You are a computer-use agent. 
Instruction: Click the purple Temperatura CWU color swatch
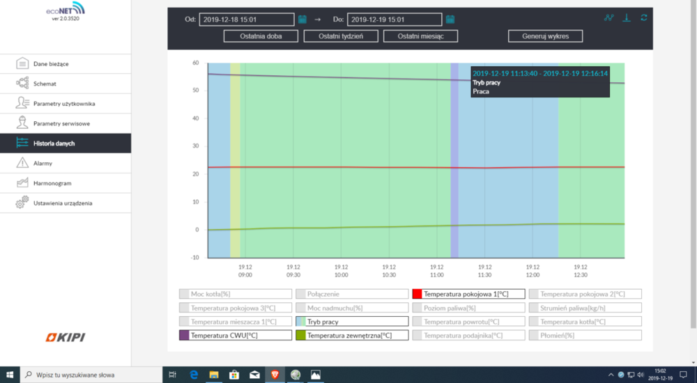tap(185, 336)
